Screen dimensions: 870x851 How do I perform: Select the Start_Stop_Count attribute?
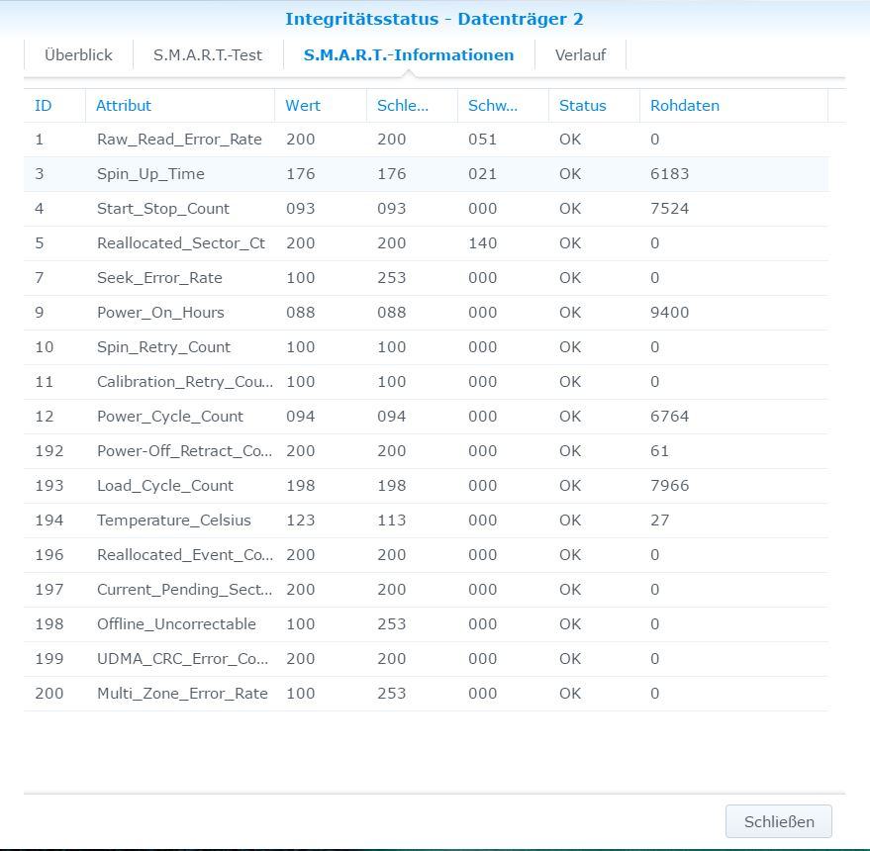163,209
